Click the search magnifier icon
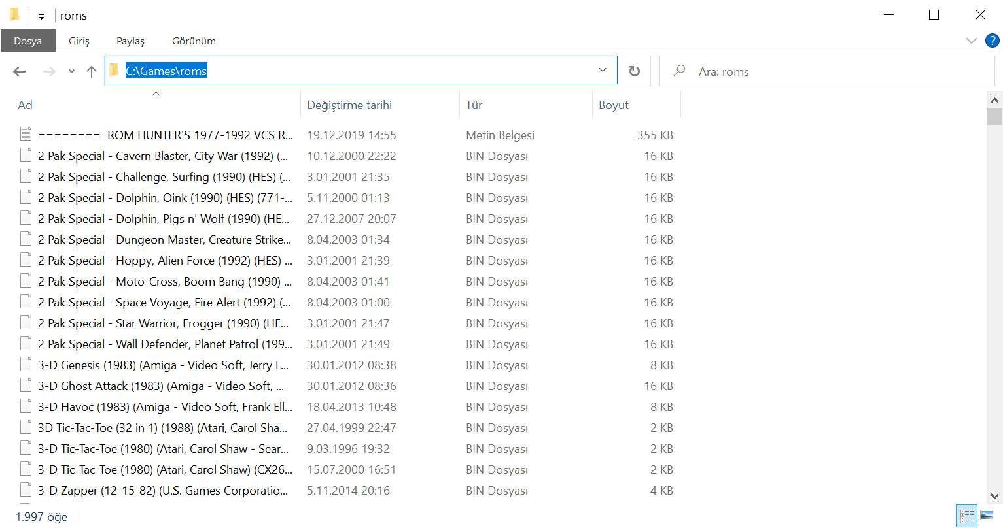Screen dimensions: 1003x528 (x=679, y=71)
